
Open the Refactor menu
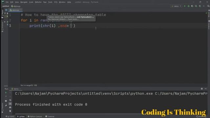pos(38,2)
